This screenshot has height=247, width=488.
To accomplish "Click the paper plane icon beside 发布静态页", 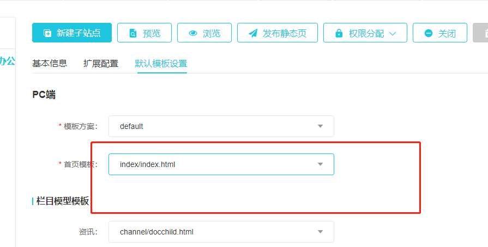I will [253, 33].
